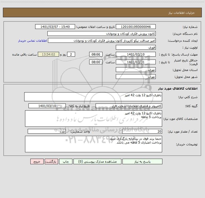Click the response deadline date 1401/03/10 field

click(136, 54)
